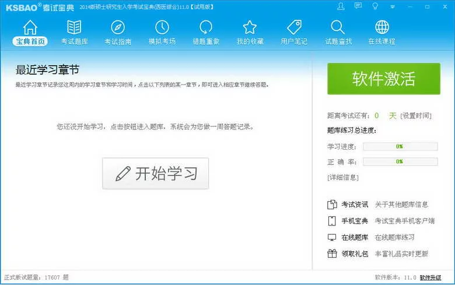Minimize the window

point(409,6)
